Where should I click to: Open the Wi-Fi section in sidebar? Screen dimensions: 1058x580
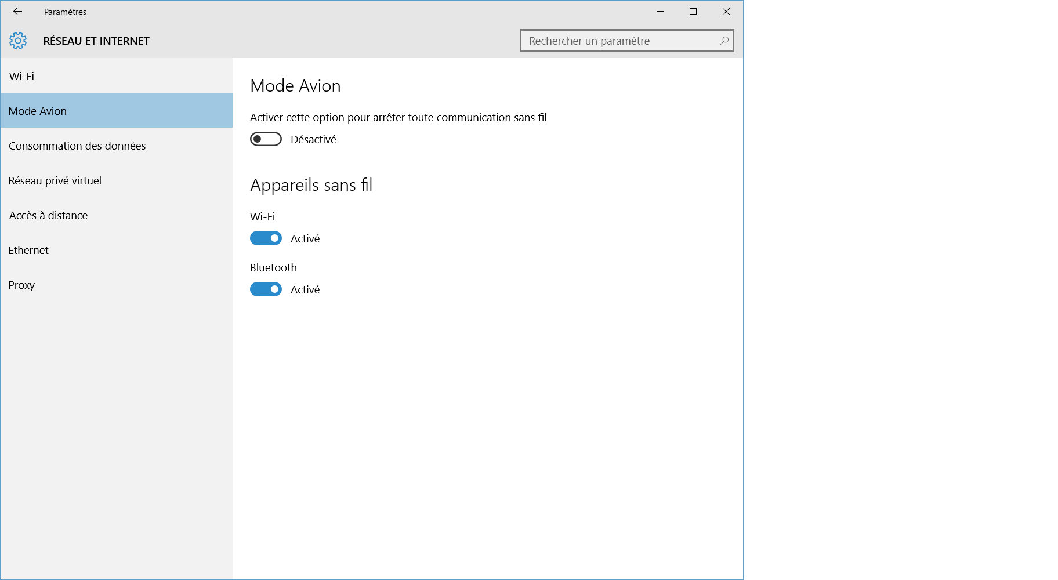pos(117,76)
